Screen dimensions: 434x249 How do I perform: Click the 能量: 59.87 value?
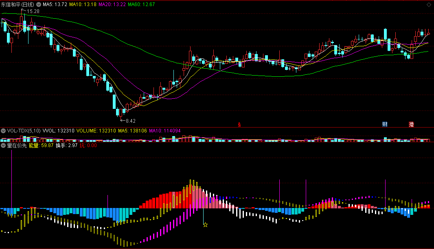41,145
